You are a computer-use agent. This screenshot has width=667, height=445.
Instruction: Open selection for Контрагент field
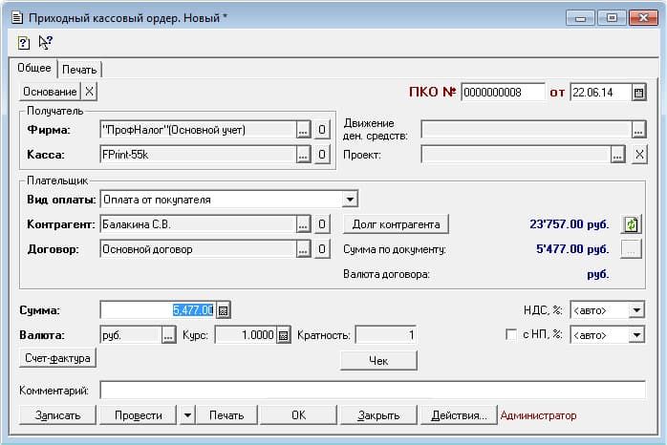pos(303,224)
